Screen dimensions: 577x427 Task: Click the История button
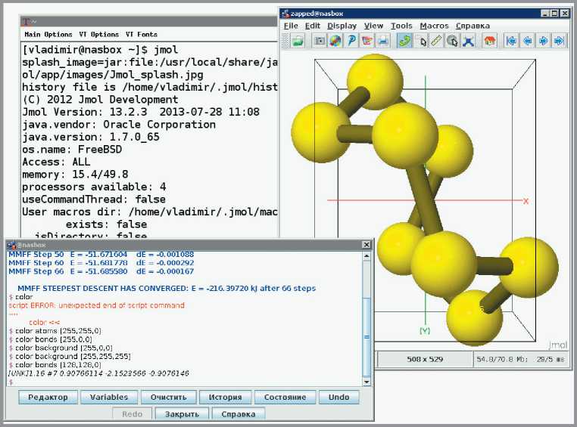click(225, 398)
